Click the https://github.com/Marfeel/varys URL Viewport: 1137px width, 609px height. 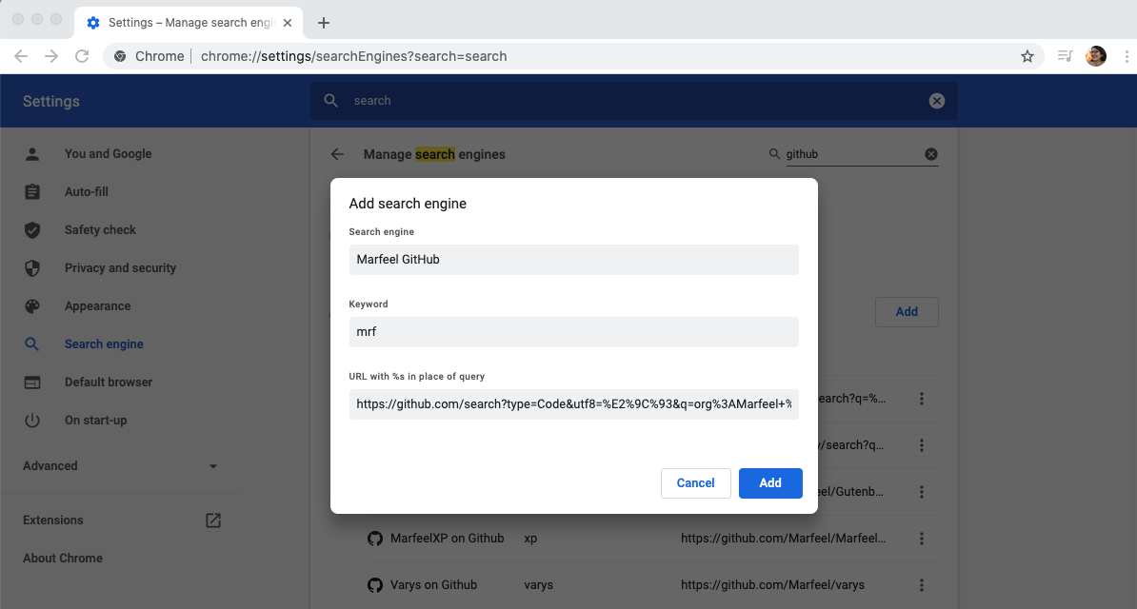click(x=773, y=584)
